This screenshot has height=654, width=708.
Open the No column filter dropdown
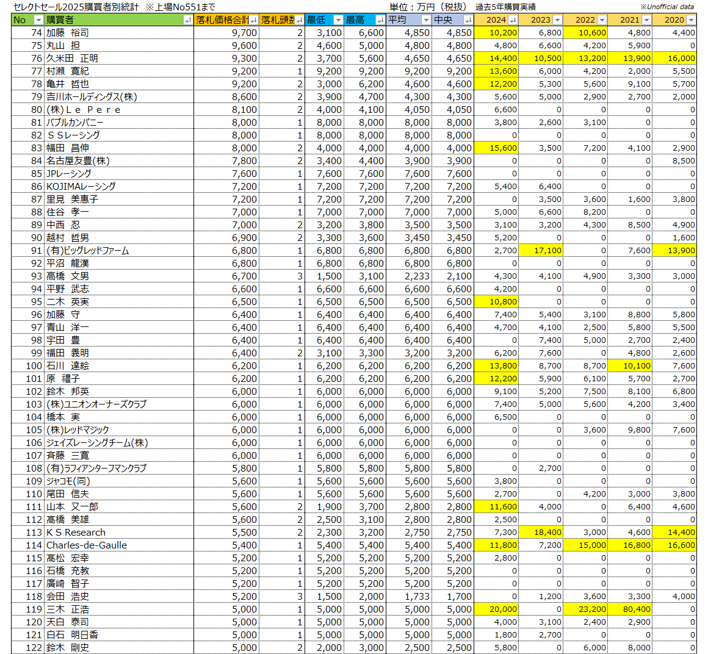tap(38, 20)
